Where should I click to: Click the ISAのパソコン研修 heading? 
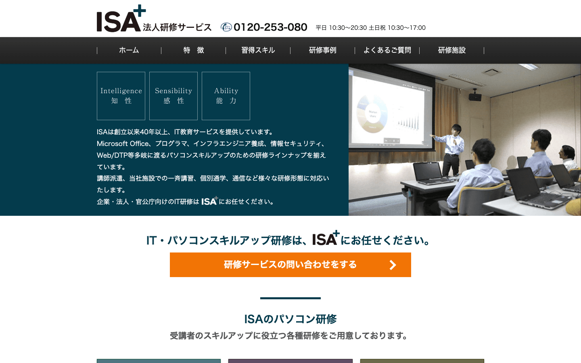click(290, 319)
